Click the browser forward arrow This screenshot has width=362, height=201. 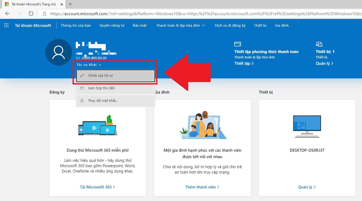tap(19, 14)
